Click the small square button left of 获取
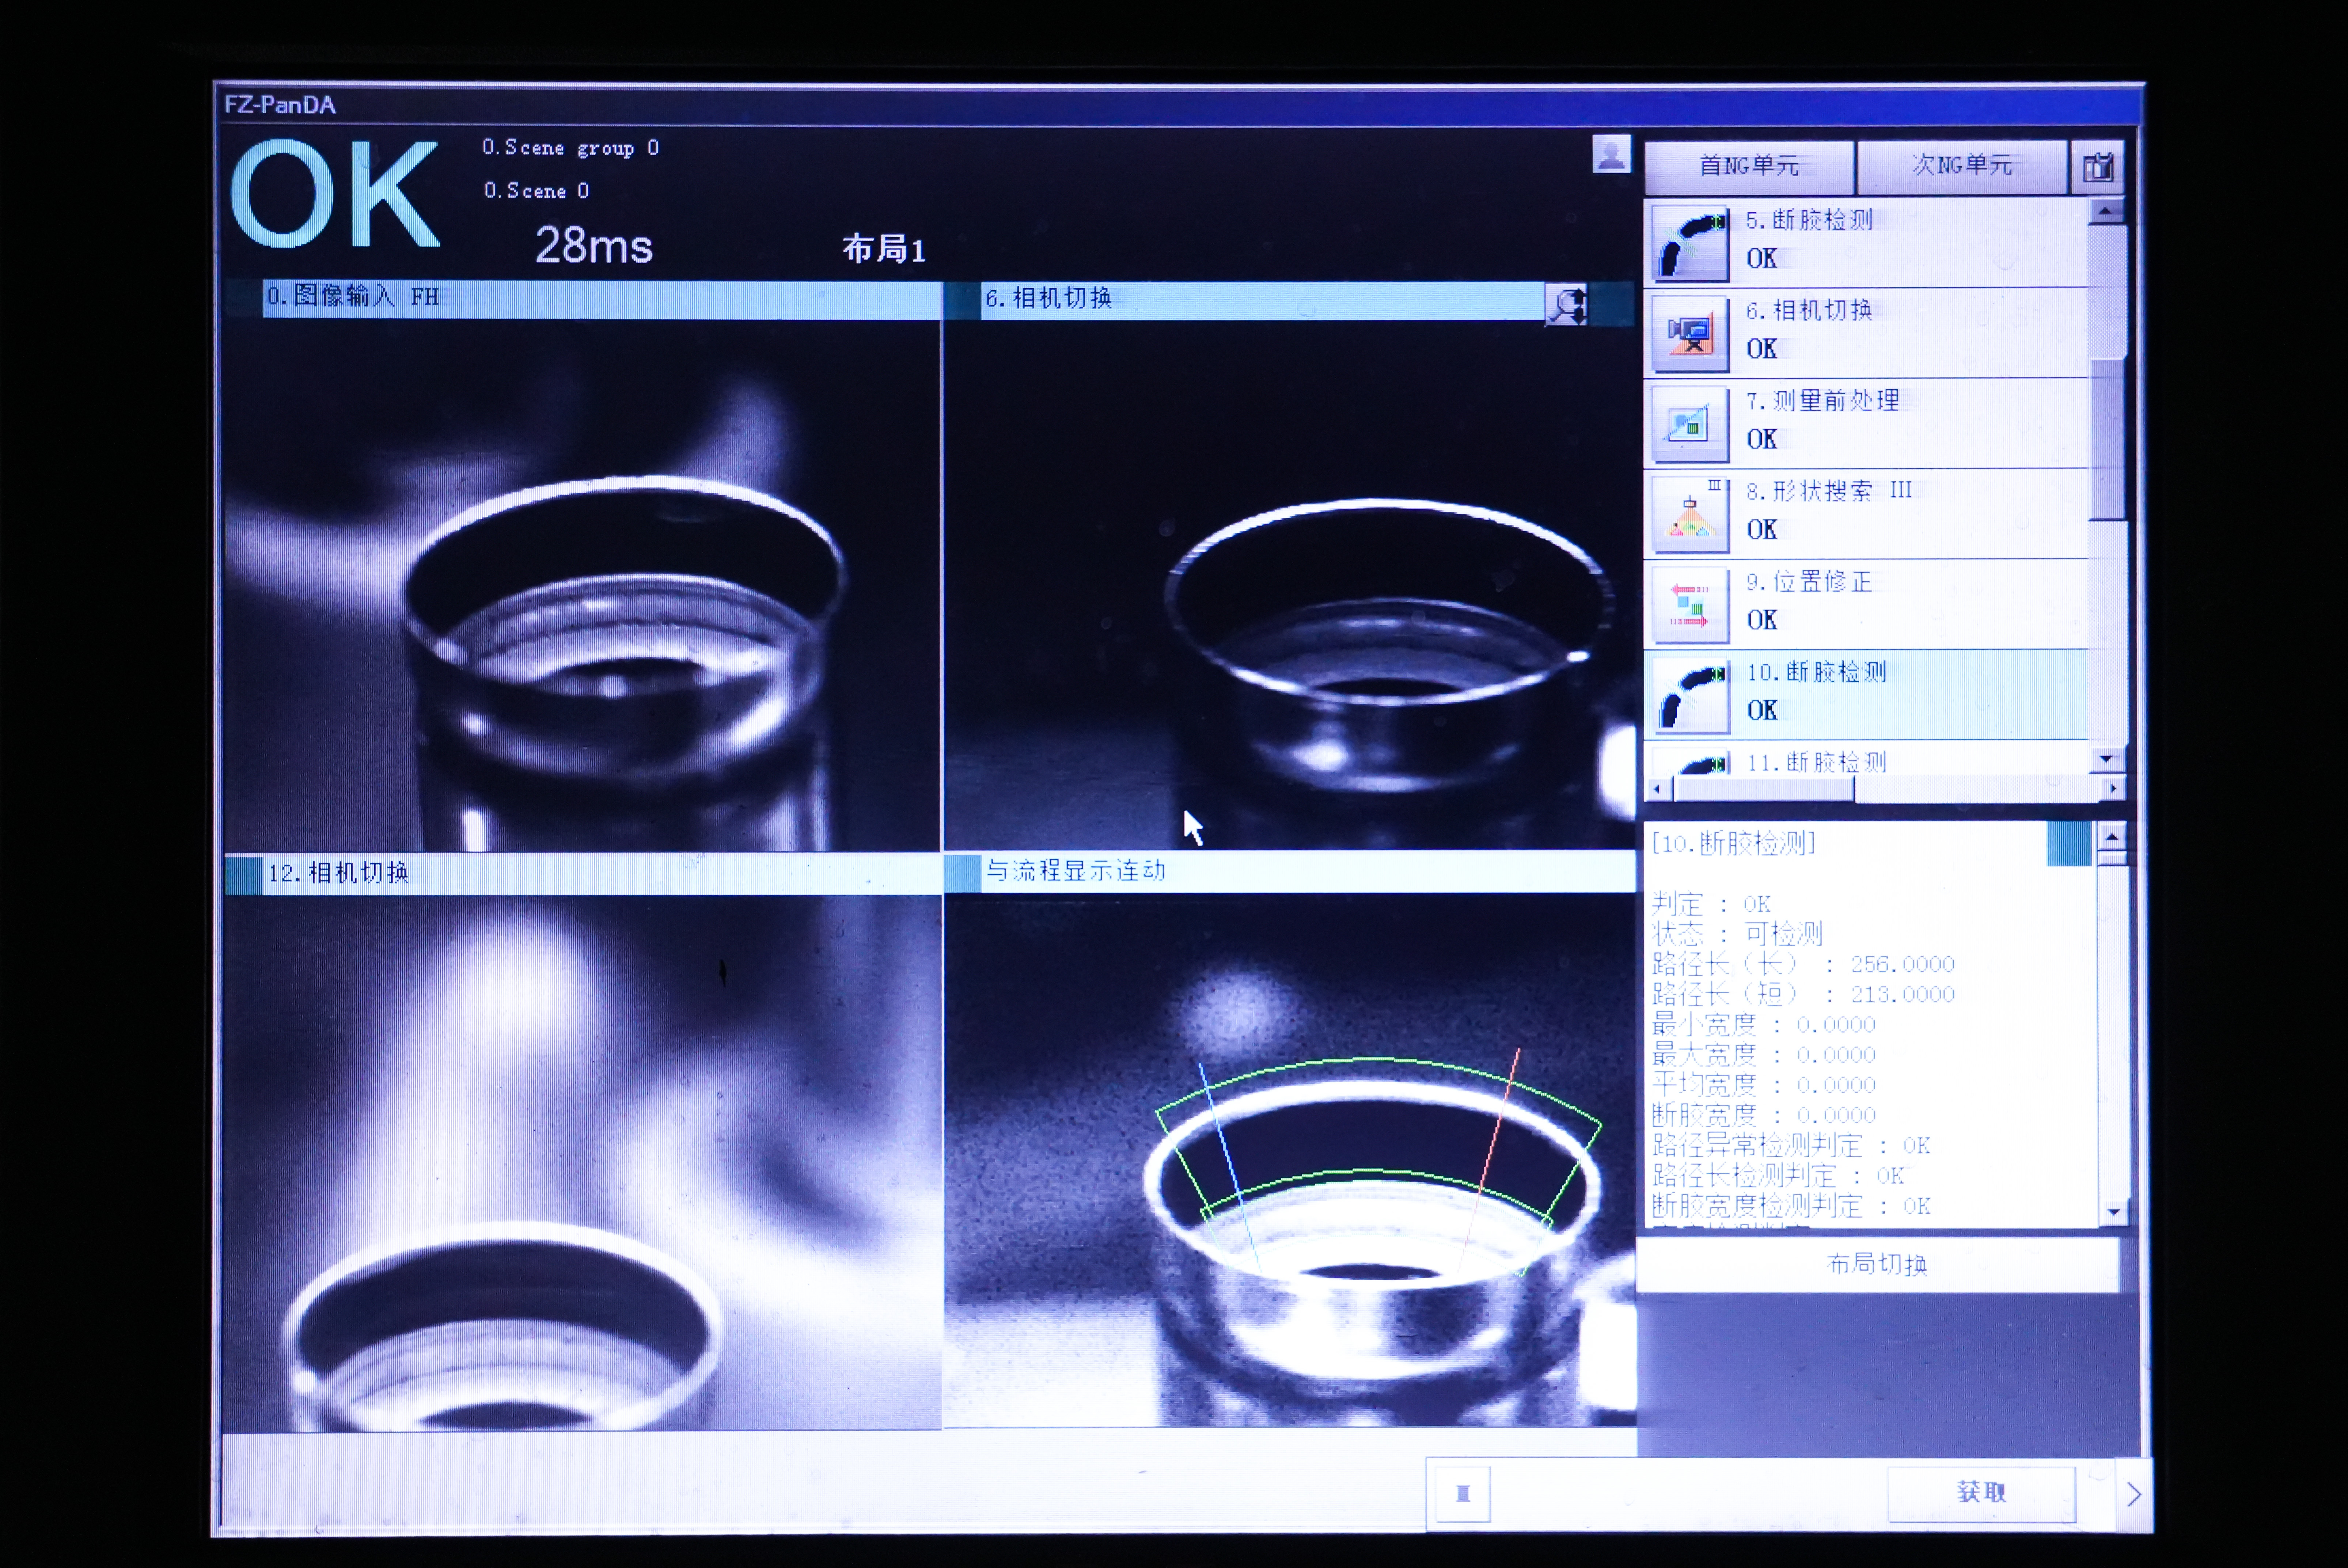 pos(1462,1493)
